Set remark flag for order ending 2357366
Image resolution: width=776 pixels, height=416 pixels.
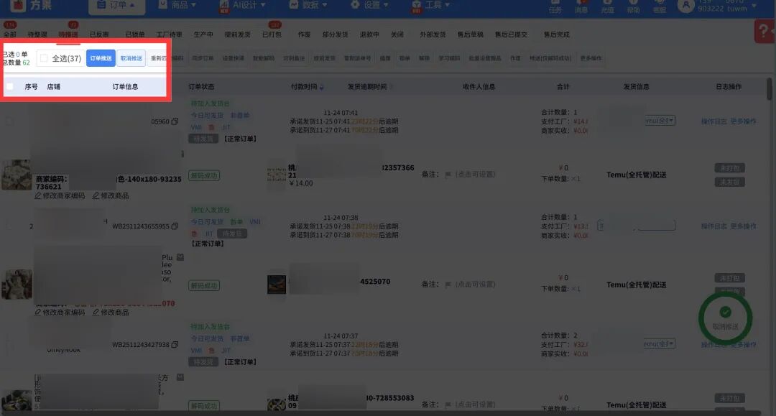tap(448, 175)
